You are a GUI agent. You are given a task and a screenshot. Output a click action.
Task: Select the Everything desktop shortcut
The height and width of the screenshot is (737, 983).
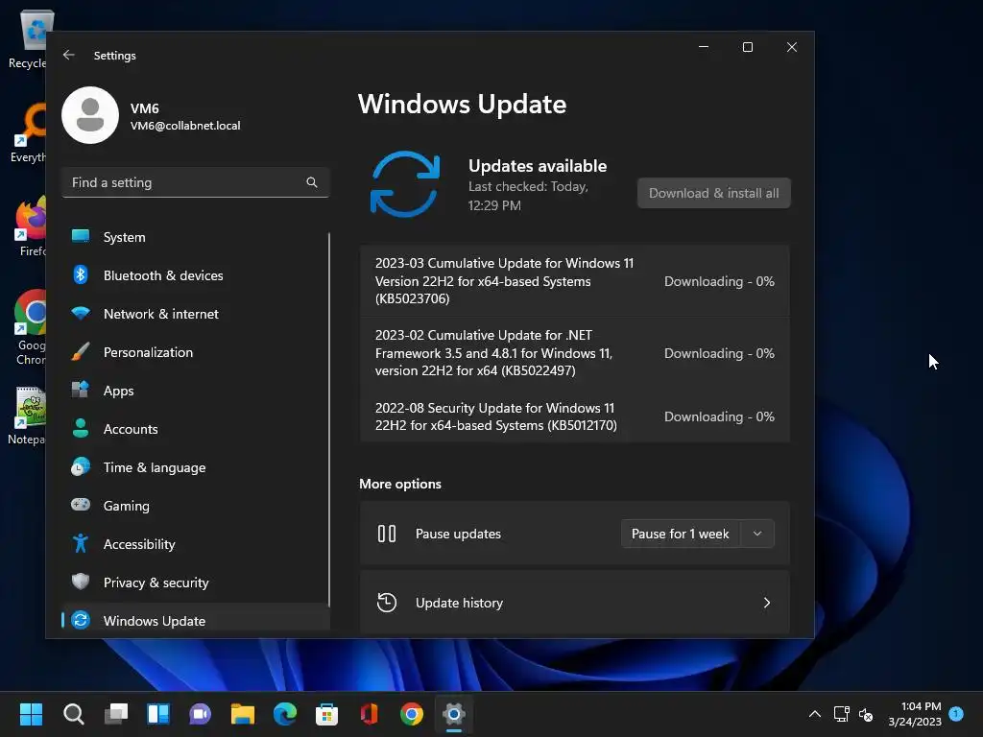coord(29,132)
